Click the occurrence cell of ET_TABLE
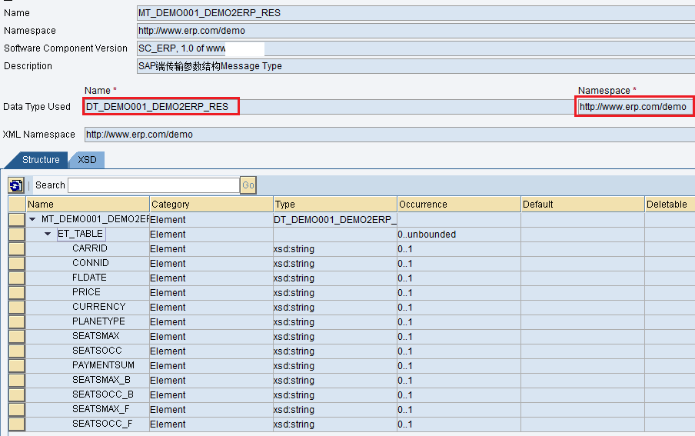Screen dimensions: 695x436 point(458,234)
